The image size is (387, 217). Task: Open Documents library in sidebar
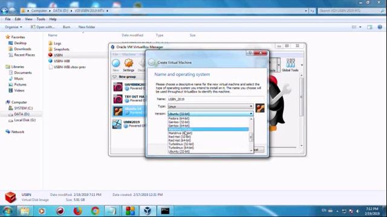coord(23,72)
